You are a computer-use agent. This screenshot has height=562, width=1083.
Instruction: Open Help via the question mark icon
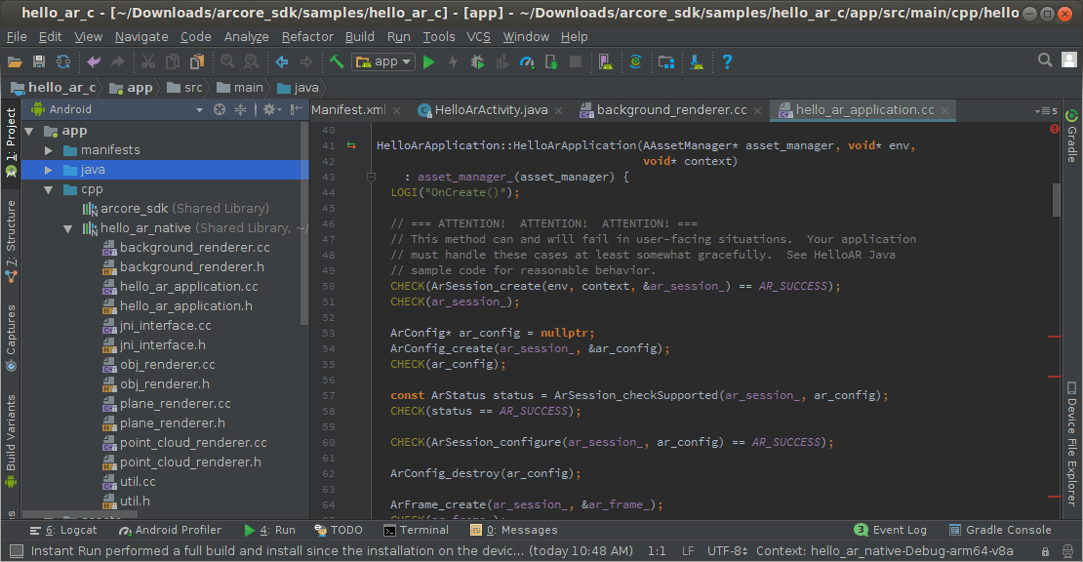pos(727,61)
